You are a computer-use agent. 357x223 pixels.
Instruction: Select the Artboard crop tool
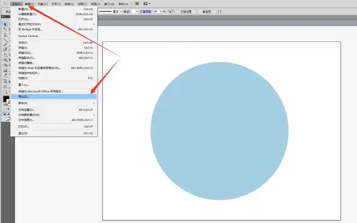click(x=5, y=87)
